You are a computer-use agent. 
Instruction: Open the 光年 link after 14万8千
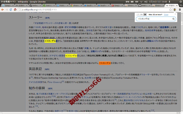pyautogui.click(x=39, y=56)
